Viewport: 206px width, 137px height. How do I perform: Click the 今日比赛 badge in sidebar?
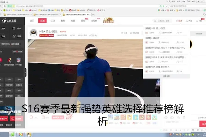tap(18, 52)
